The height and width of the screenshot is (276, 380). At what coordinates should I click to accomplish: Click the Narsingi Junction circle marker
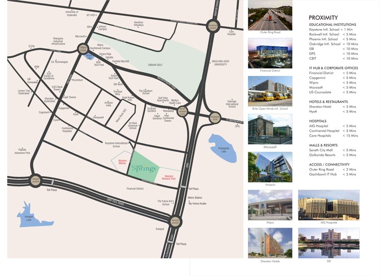tap(175, 222)
